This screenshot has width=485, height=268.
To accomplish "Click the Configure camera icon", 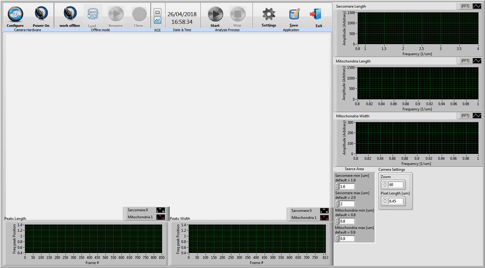I will point(15,14).
